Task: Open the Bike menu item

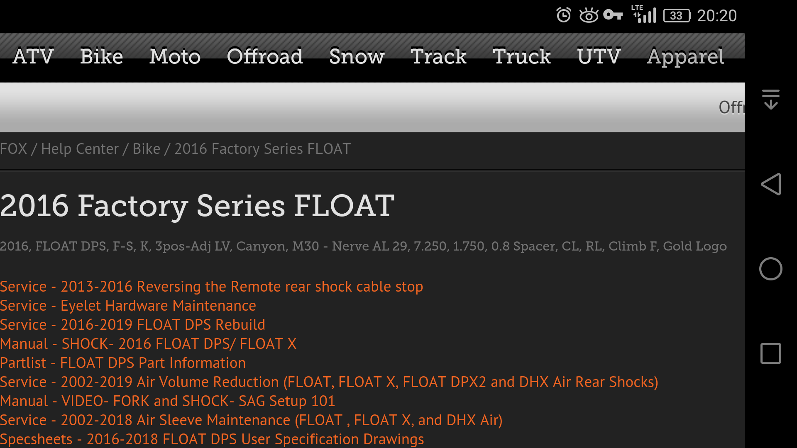Action: (x=102, y=56)
